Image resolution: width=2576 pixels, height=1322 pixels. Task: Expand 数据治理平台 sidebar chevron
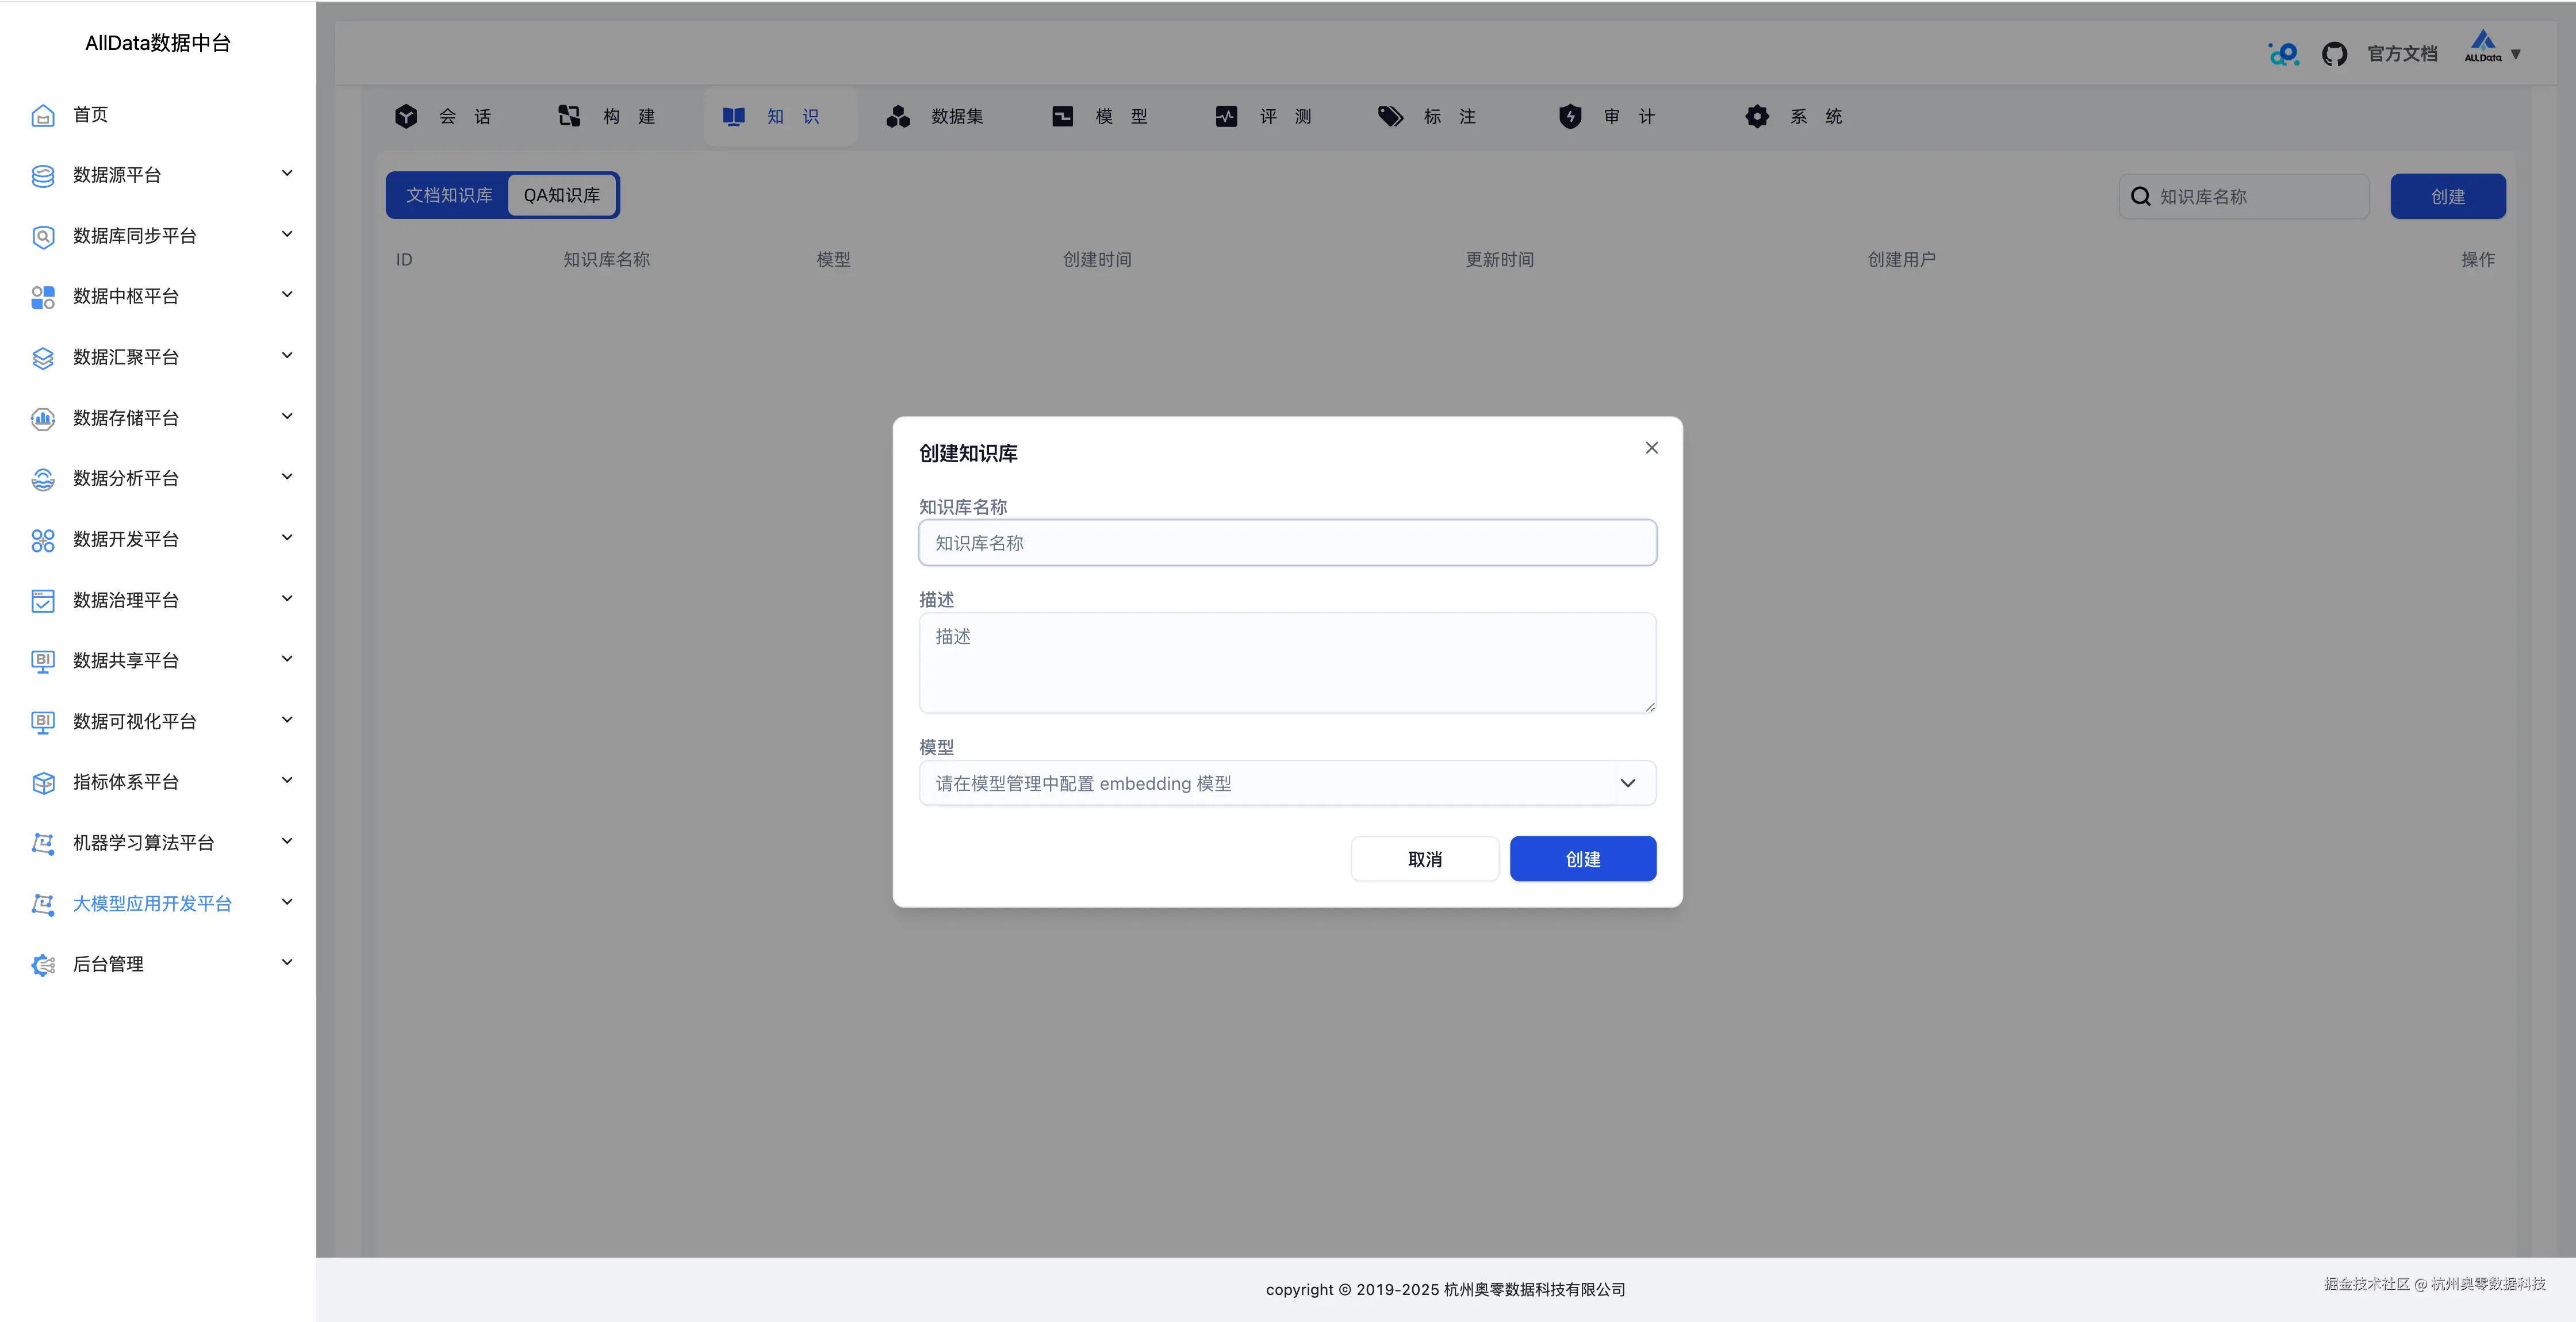(287, 598)
